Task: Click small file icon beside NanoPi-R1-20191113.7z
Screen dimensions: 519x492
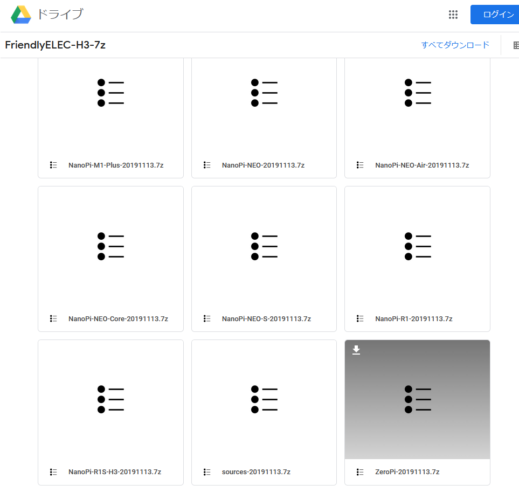Action: (x=360, y=318)
